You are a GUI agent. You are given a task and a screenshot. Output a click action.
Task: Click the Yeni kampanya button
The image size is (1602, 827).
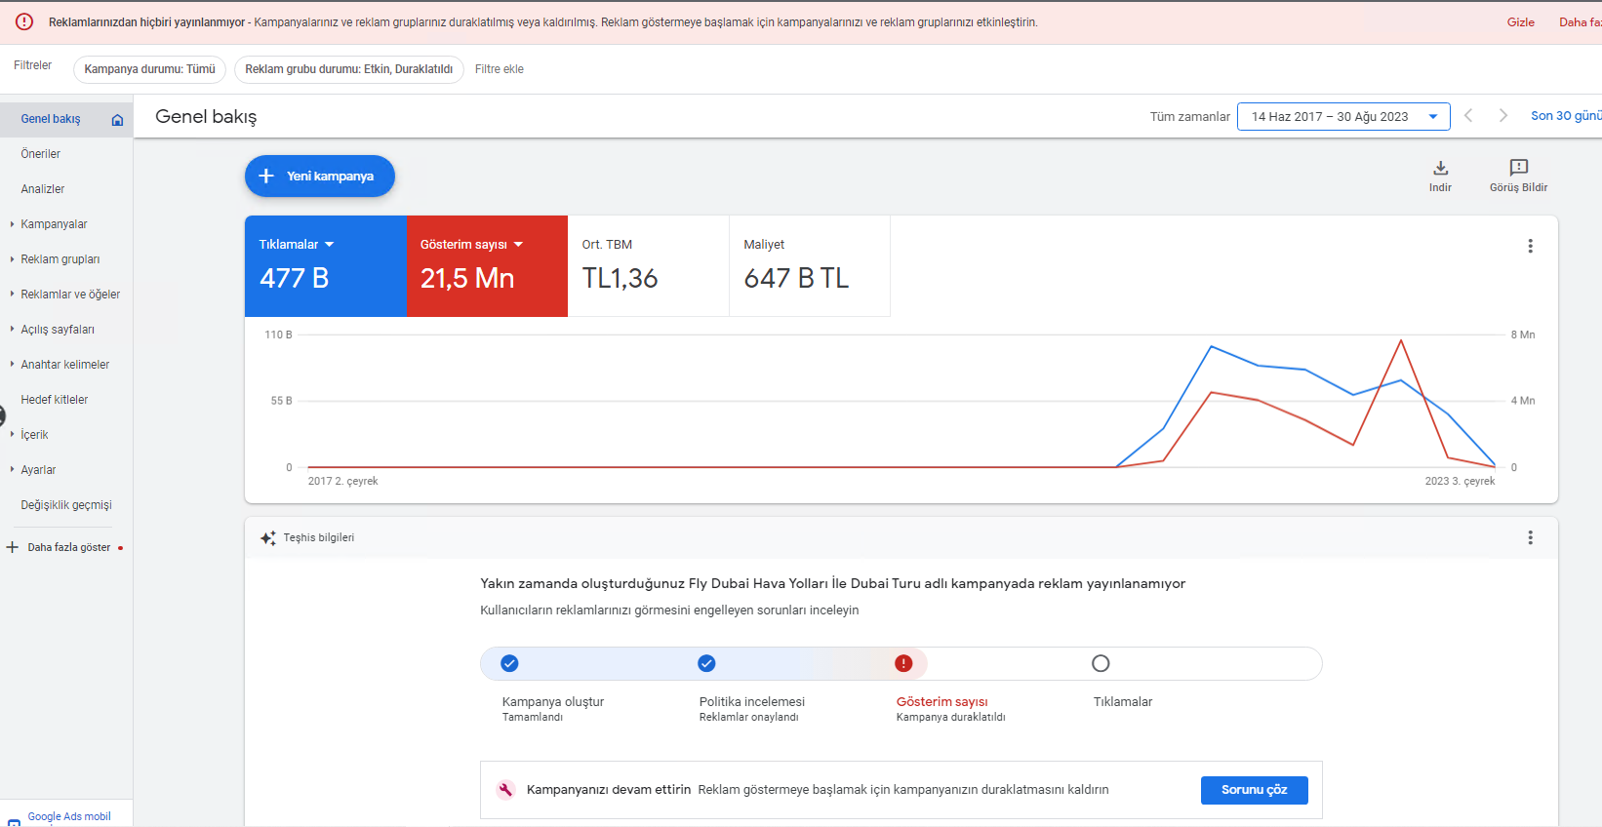(320, 177)
